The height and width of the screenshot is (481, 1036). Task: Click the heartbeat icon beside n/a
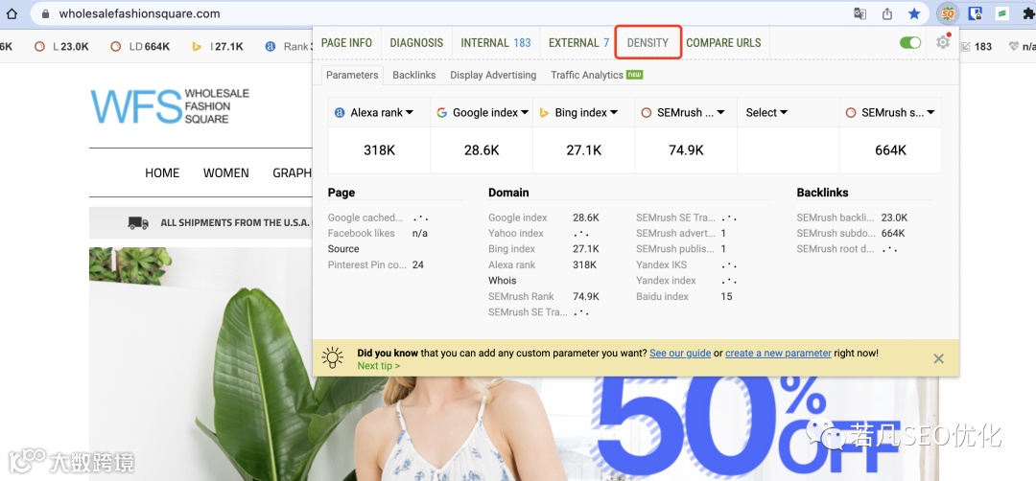(x=1014, y=47)
